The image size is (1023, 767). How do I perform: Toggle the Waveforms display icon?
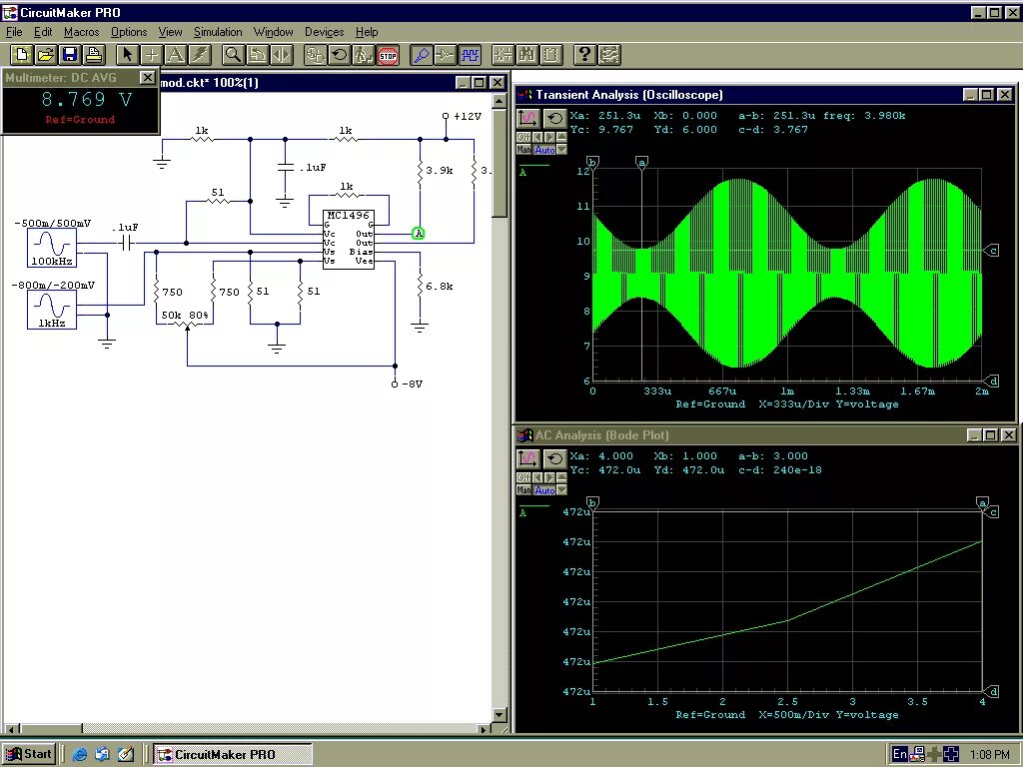[470, 55]
